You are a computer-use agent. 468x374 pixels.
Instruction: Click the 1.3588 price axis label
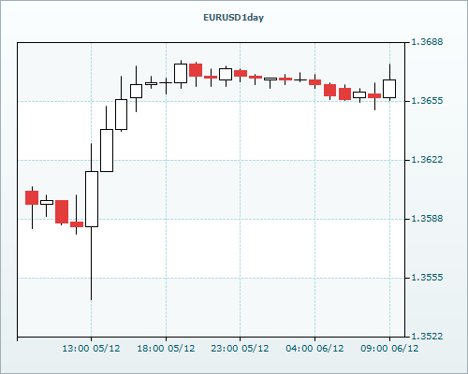click(x=427, y=219)
